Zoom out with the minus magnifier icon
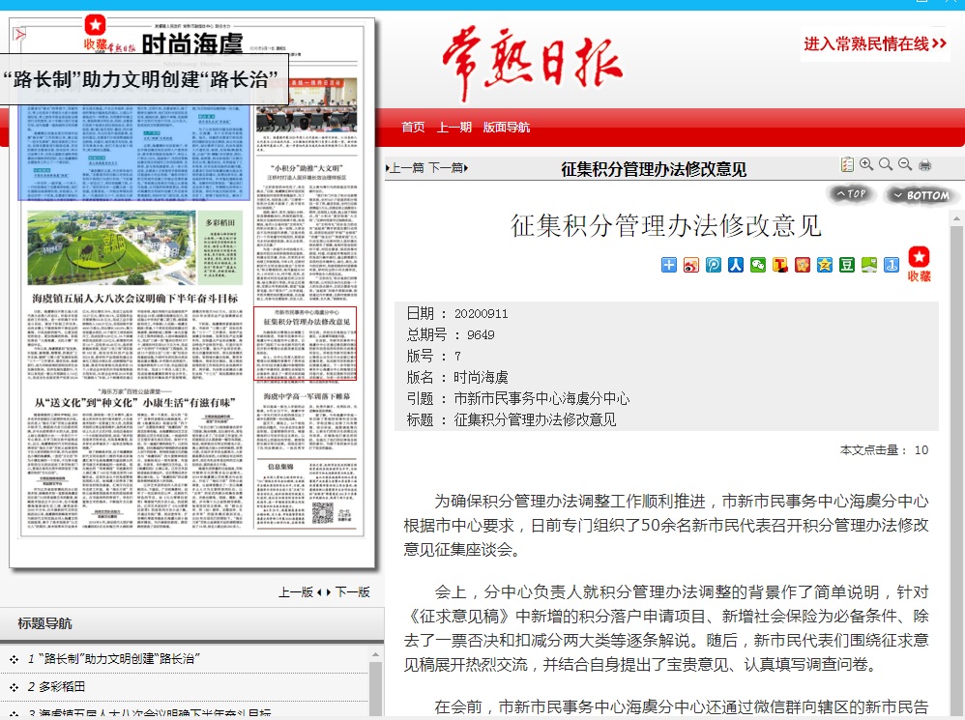The image size is (965, 720). 905,164
